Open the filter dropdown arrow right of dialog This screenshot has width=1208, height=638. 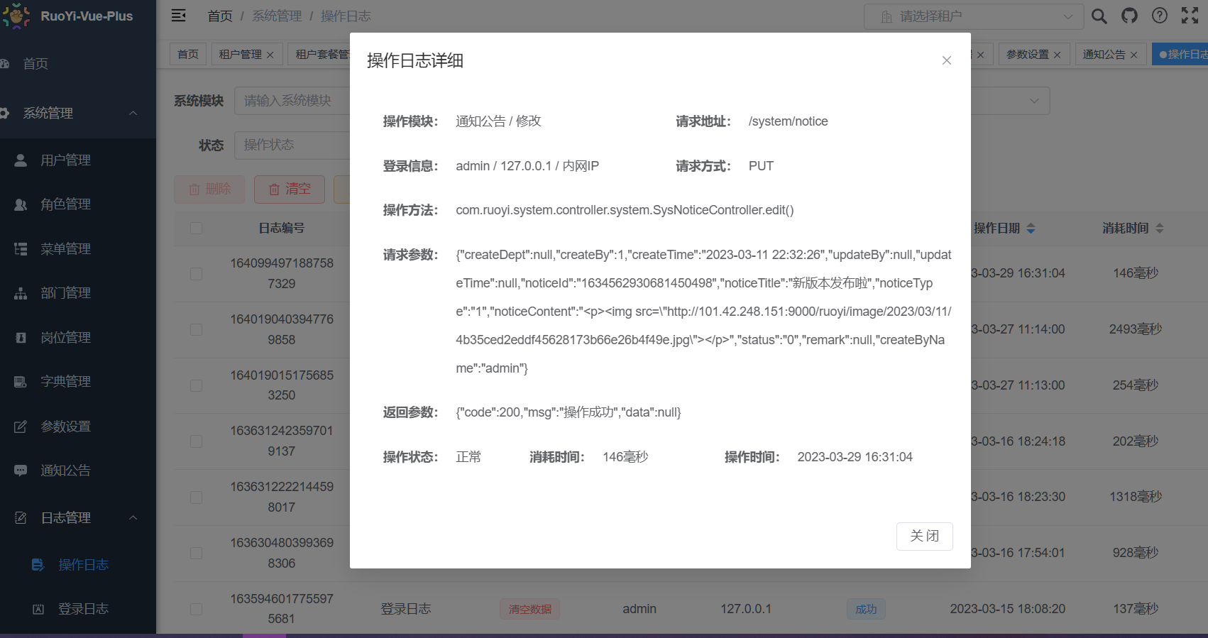1034,101
